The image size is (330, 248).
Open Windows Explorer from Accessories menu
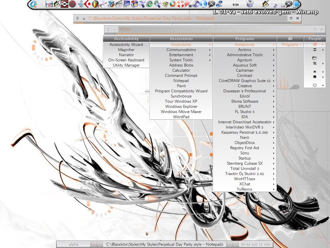pos(181,107)
